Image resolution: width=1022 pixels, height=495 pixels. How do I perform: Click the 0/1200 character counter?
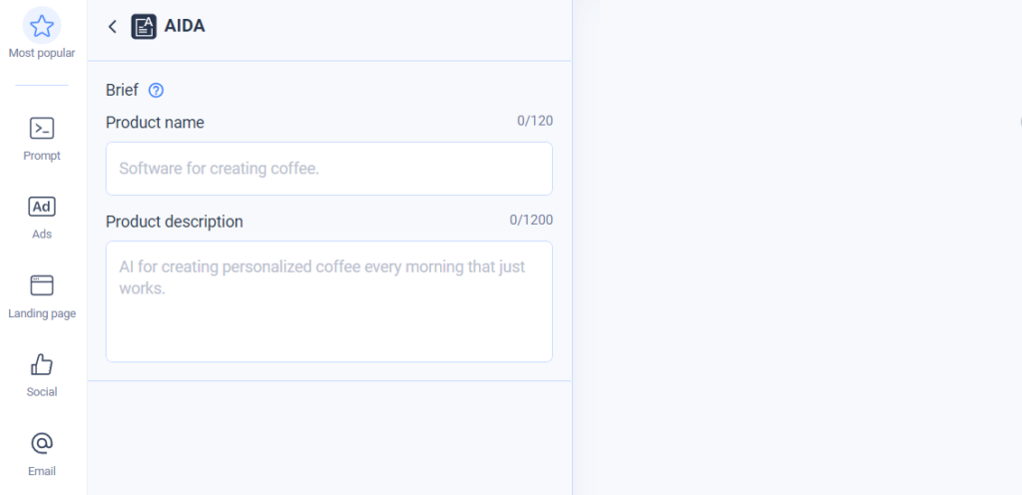531,221
